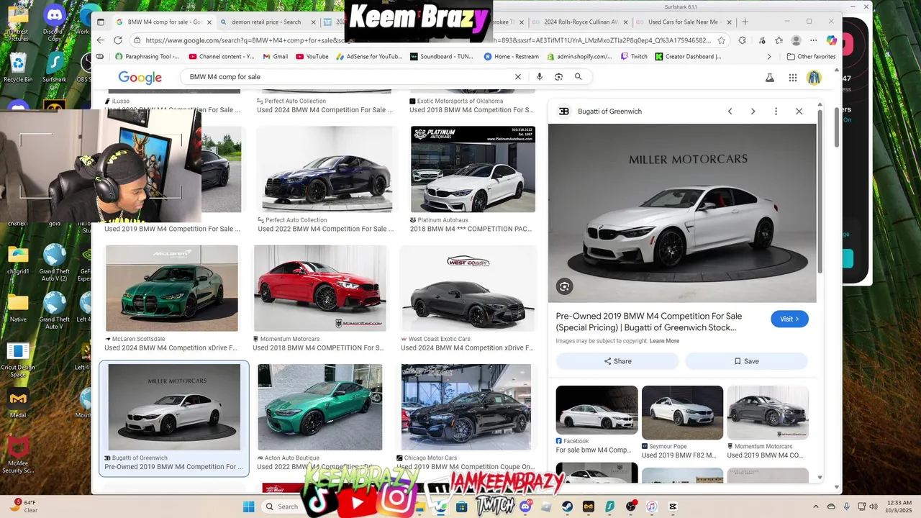Screen dimensions: 921x518
Task: Click in the Google search input field
Action: pyautogui.click(x=348, y=77)
